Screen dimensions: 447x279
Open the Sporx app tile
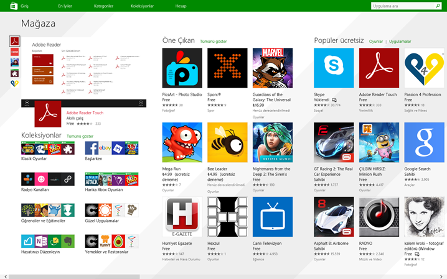pos(227,68)
